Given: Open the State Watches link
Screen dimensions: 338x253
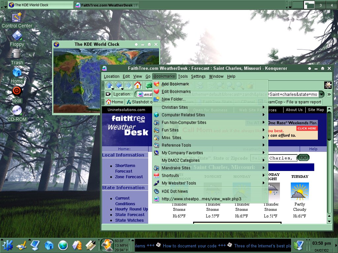Looking at the screenshot, I should (129, 220).
